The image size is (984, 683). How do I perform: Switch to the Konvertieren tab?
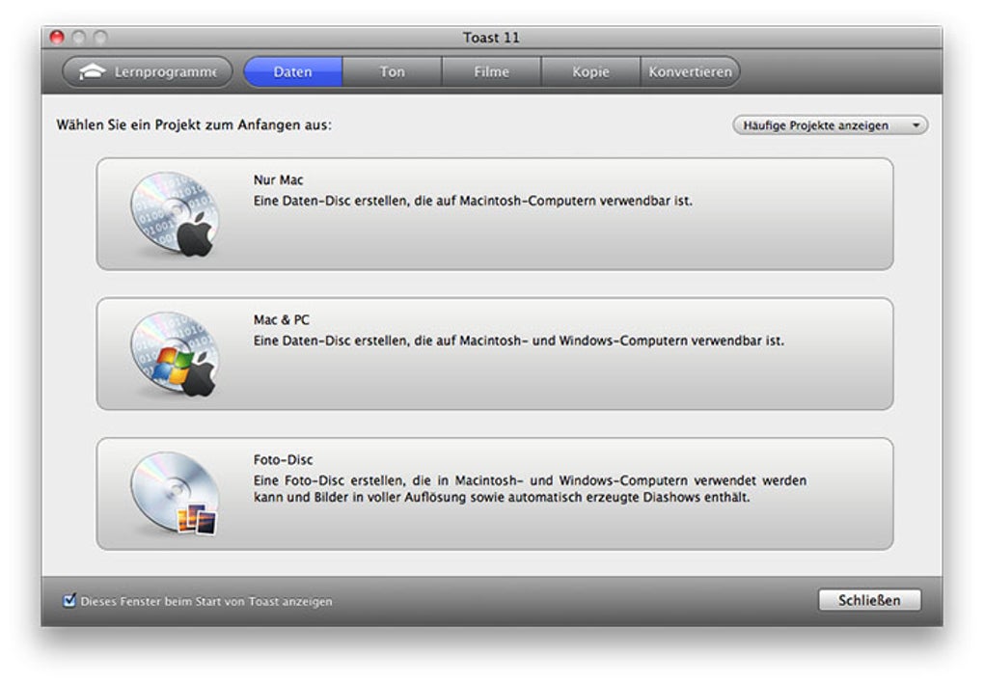691,71
